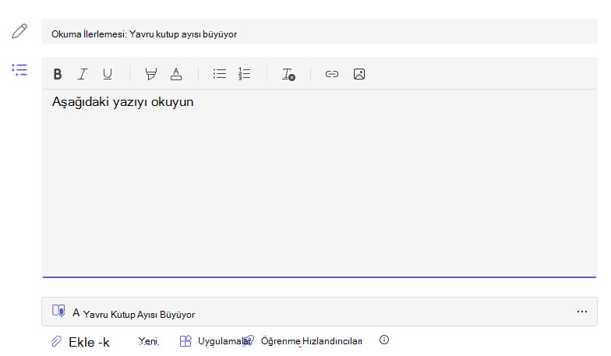Open the font color tool
The image size is (611, 356).
[176, 74]
